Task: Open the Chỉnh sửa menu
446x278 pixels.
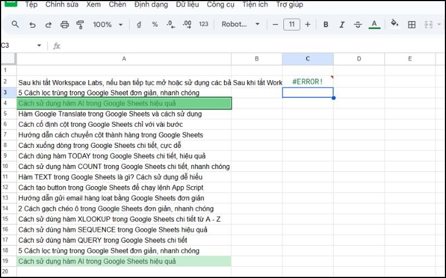Action: click(x=62, y=4)
